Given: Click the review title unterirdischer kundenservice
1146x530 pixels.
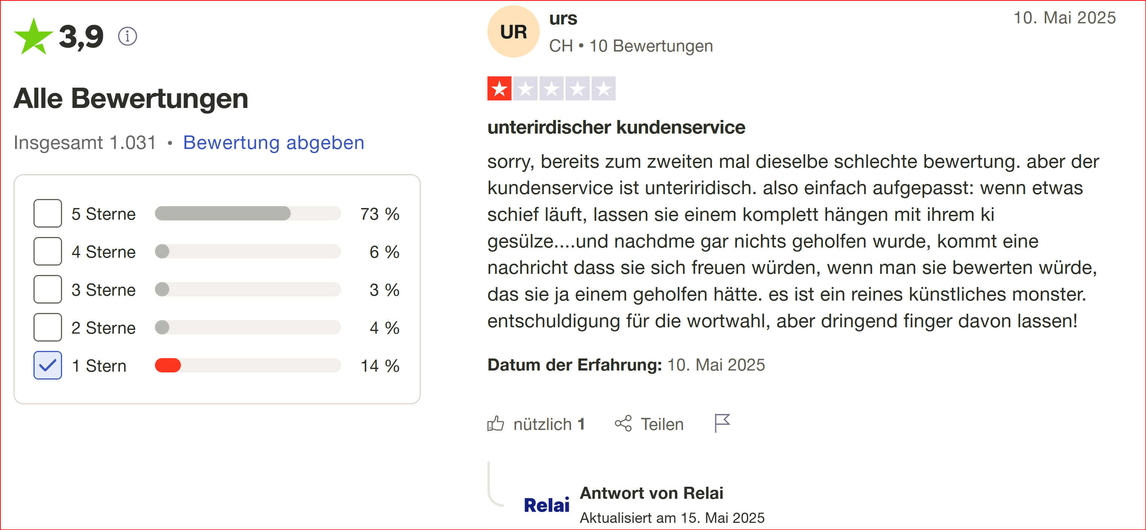Looking at the screenshot, I should (616, 127).
